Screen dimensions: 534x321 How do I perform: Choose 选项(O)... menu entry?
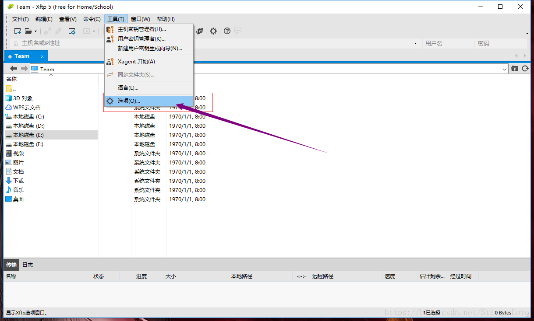tap(149, 101)
